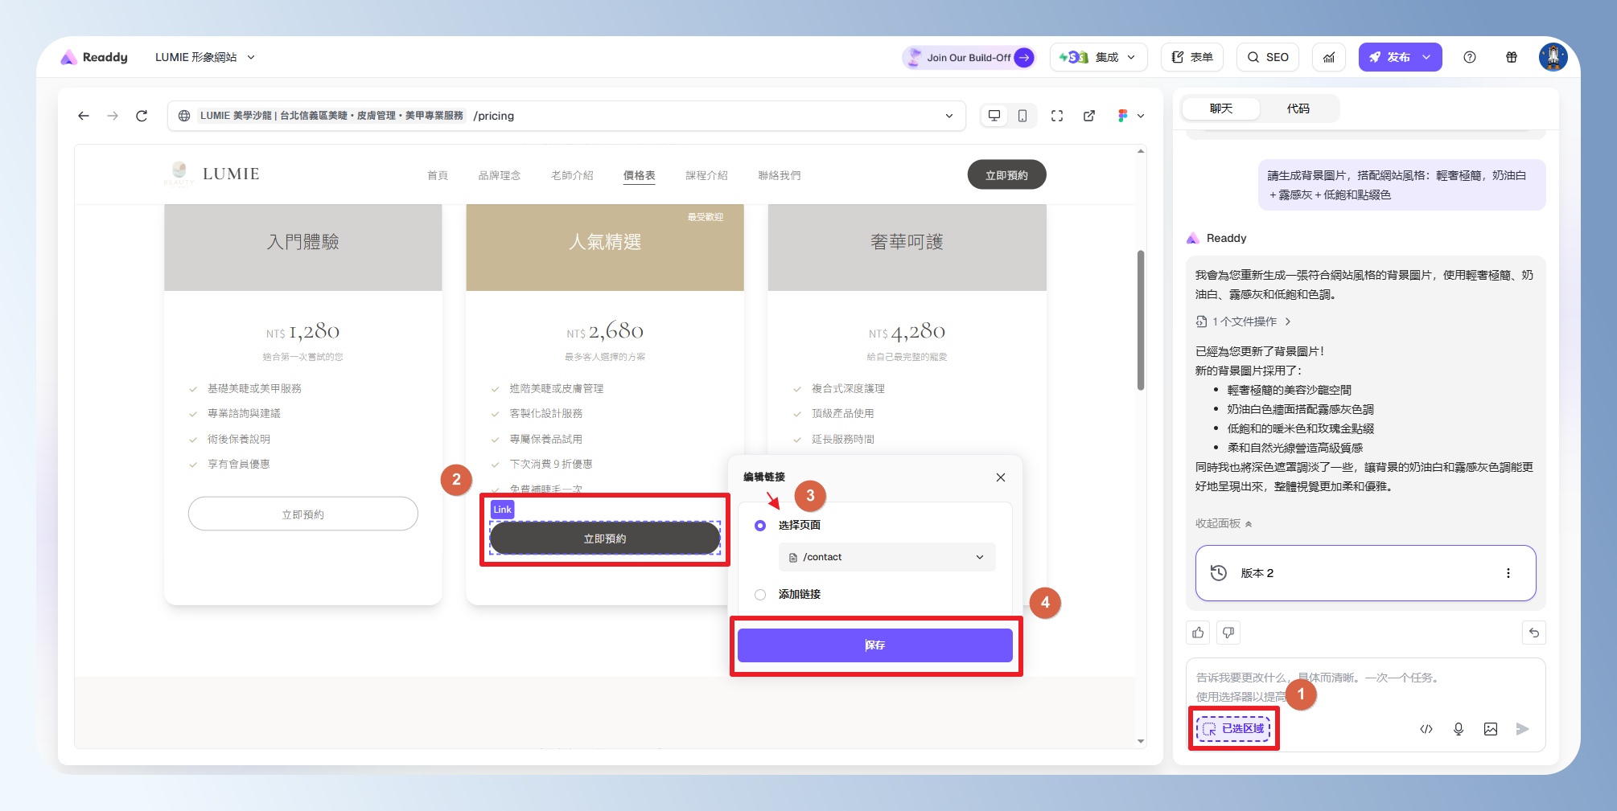Open the analytics chart icon
Viewport: 1617px width, 811px height.
click(x=1329, y=57)
